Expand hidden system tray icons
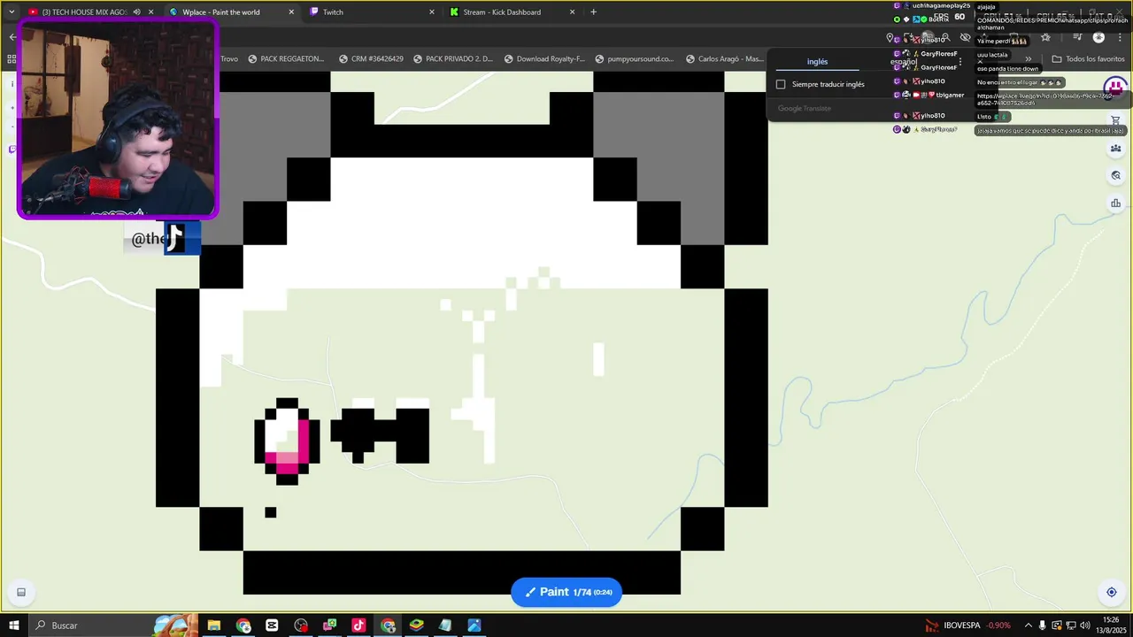 click(x=1029, y=625)
